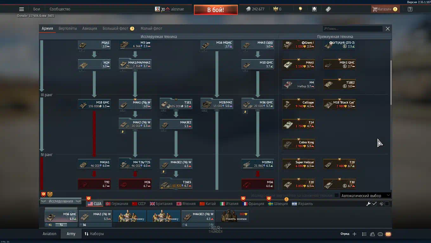Select the Италия nation tab

coord(229,204)
